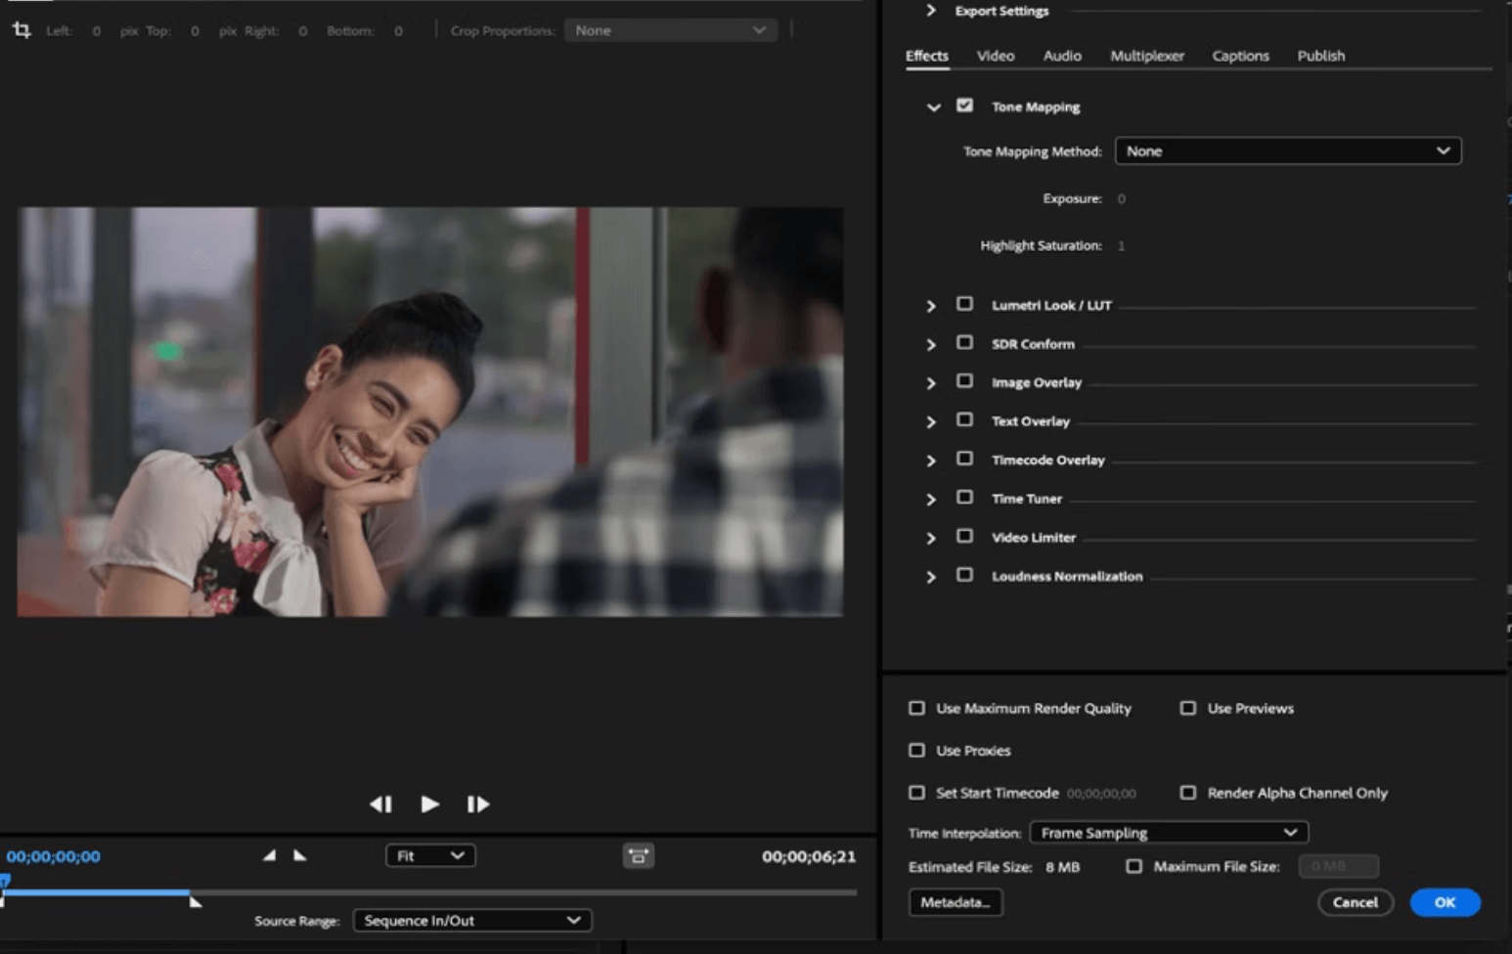The image size is (1512, 954).
Task: Expand the Video Limiter section
Action: 930,538
